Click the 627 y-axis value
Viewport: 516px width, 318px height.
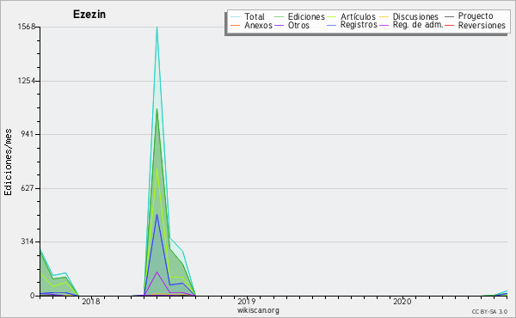[x=28, y=188]
